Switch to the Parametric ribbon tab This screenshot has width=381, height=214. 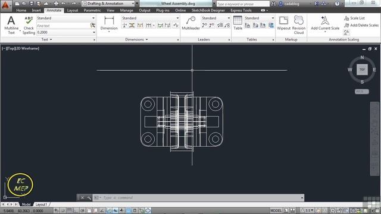[x=92, y=11]
